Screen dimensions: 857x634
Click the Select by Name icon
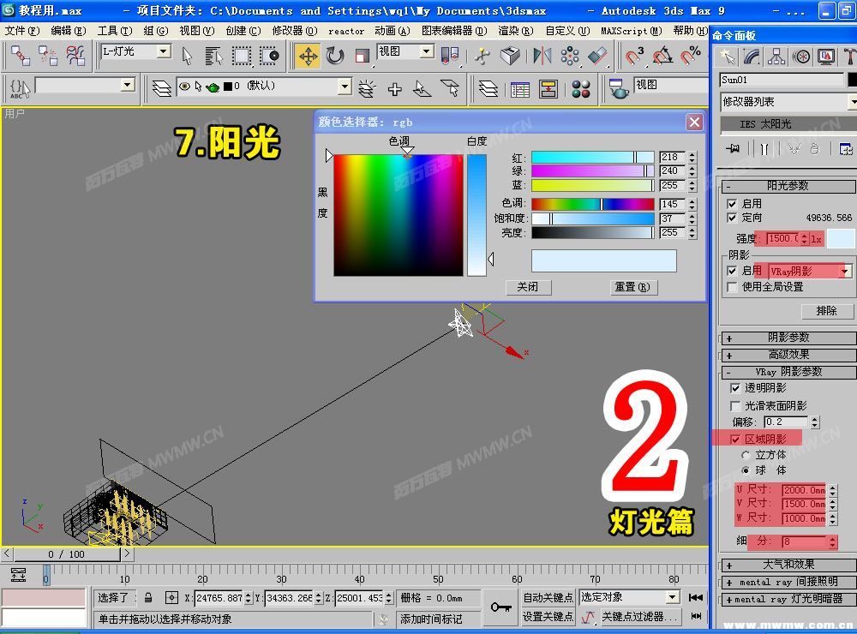(213, 57)
